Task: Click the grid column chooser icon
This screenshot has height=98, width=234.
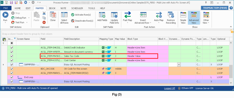Action: click(x=4, y=39)
